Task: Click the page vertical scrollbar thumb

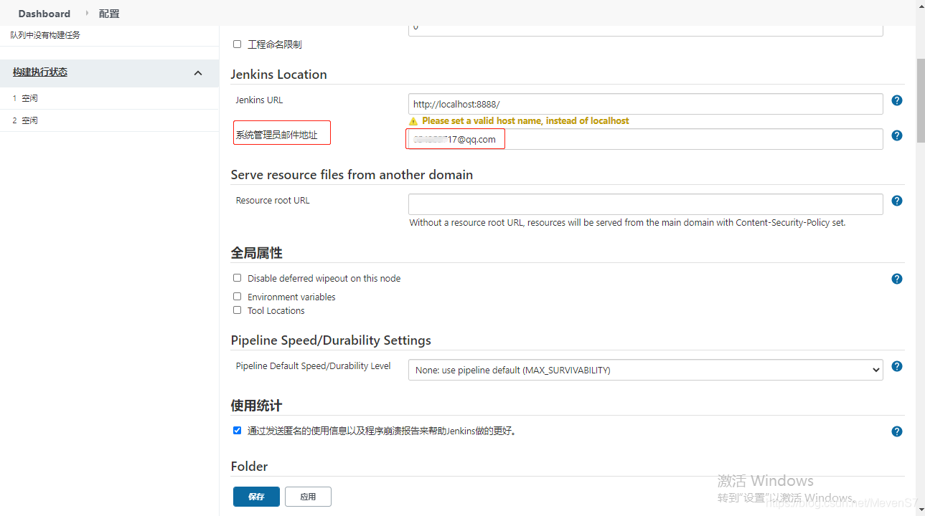Action: [x=920, y=100]
